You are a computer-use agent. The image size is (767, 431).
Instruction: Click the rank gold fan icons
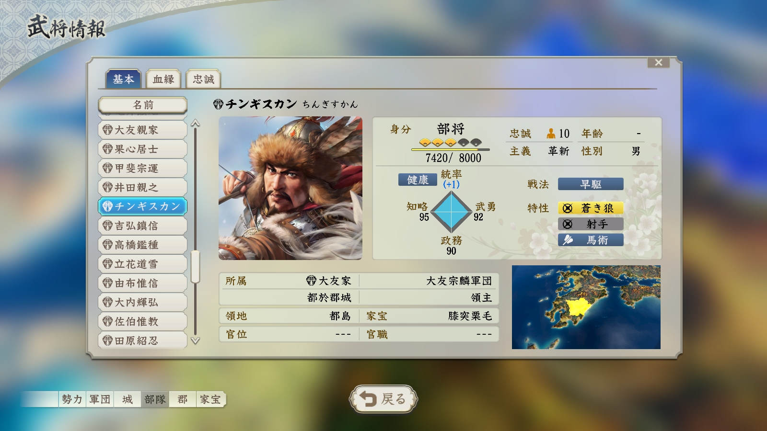(x=450, y=142)
